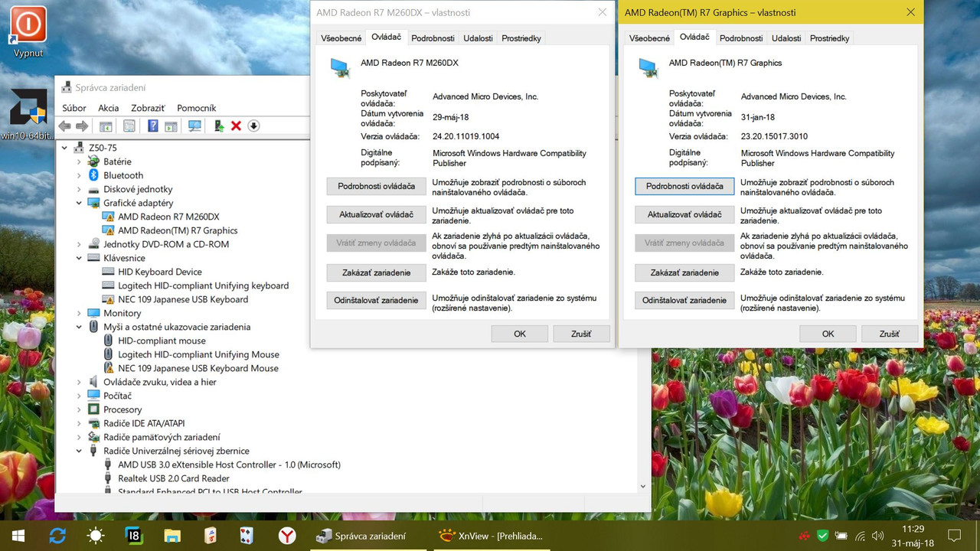This screenshot has height=551, width=980.
Task: Click Zrušiť in R7 Graphics properties dialog
Action: 890,334
